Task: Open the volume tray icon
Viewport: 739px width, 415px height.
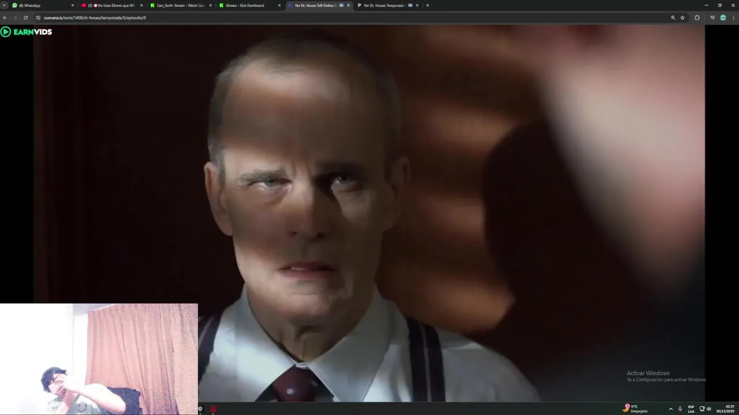Action: 708,409
